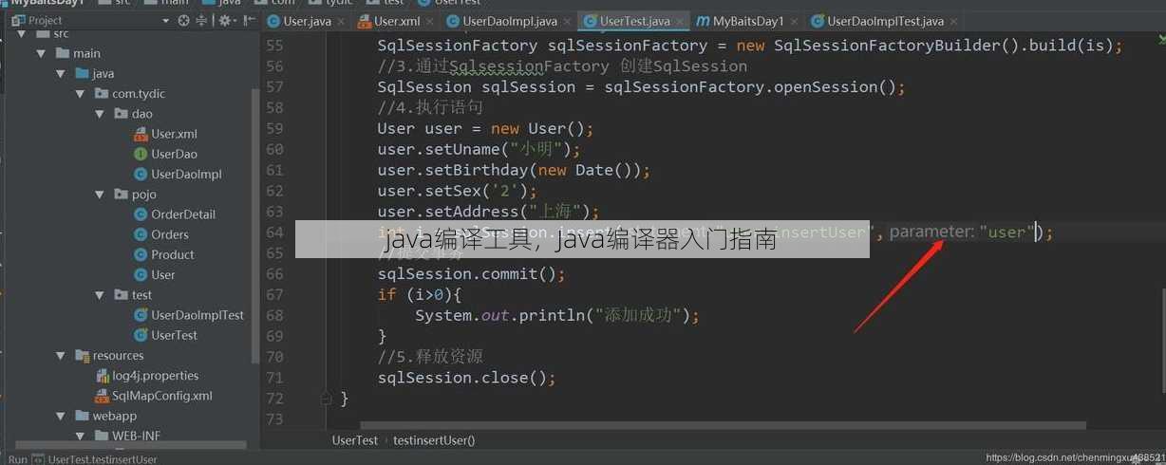The image size is (1166, 465).
Task: Select the pojo package
Action: pyautogui.click(x=144, y=195)
